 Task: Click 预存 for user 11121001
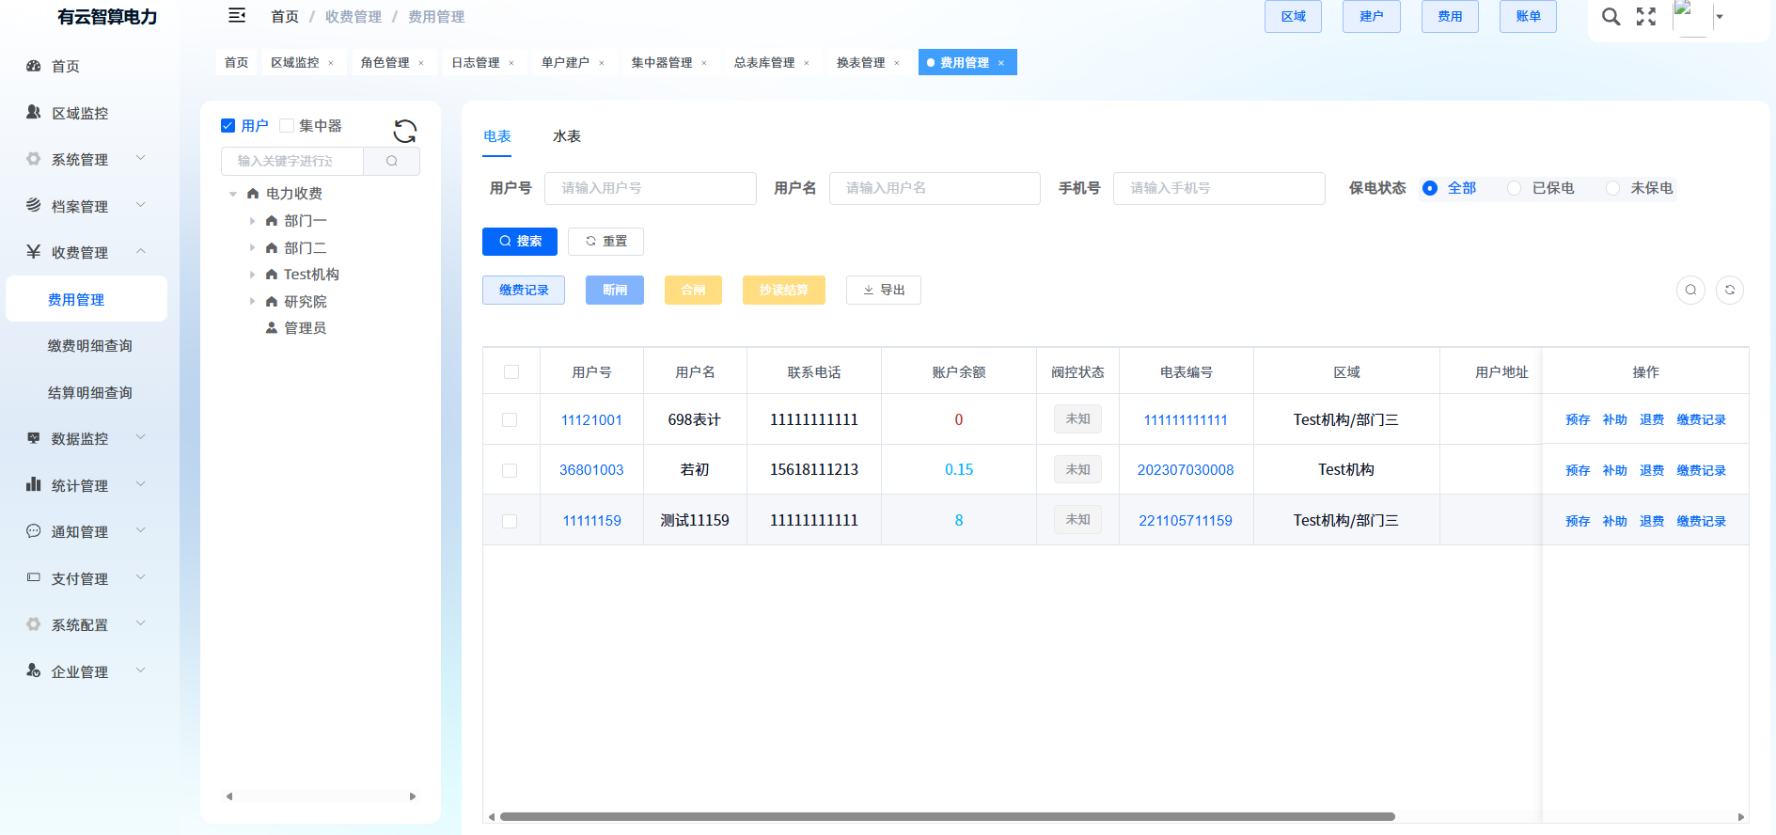click(1577, 420)
